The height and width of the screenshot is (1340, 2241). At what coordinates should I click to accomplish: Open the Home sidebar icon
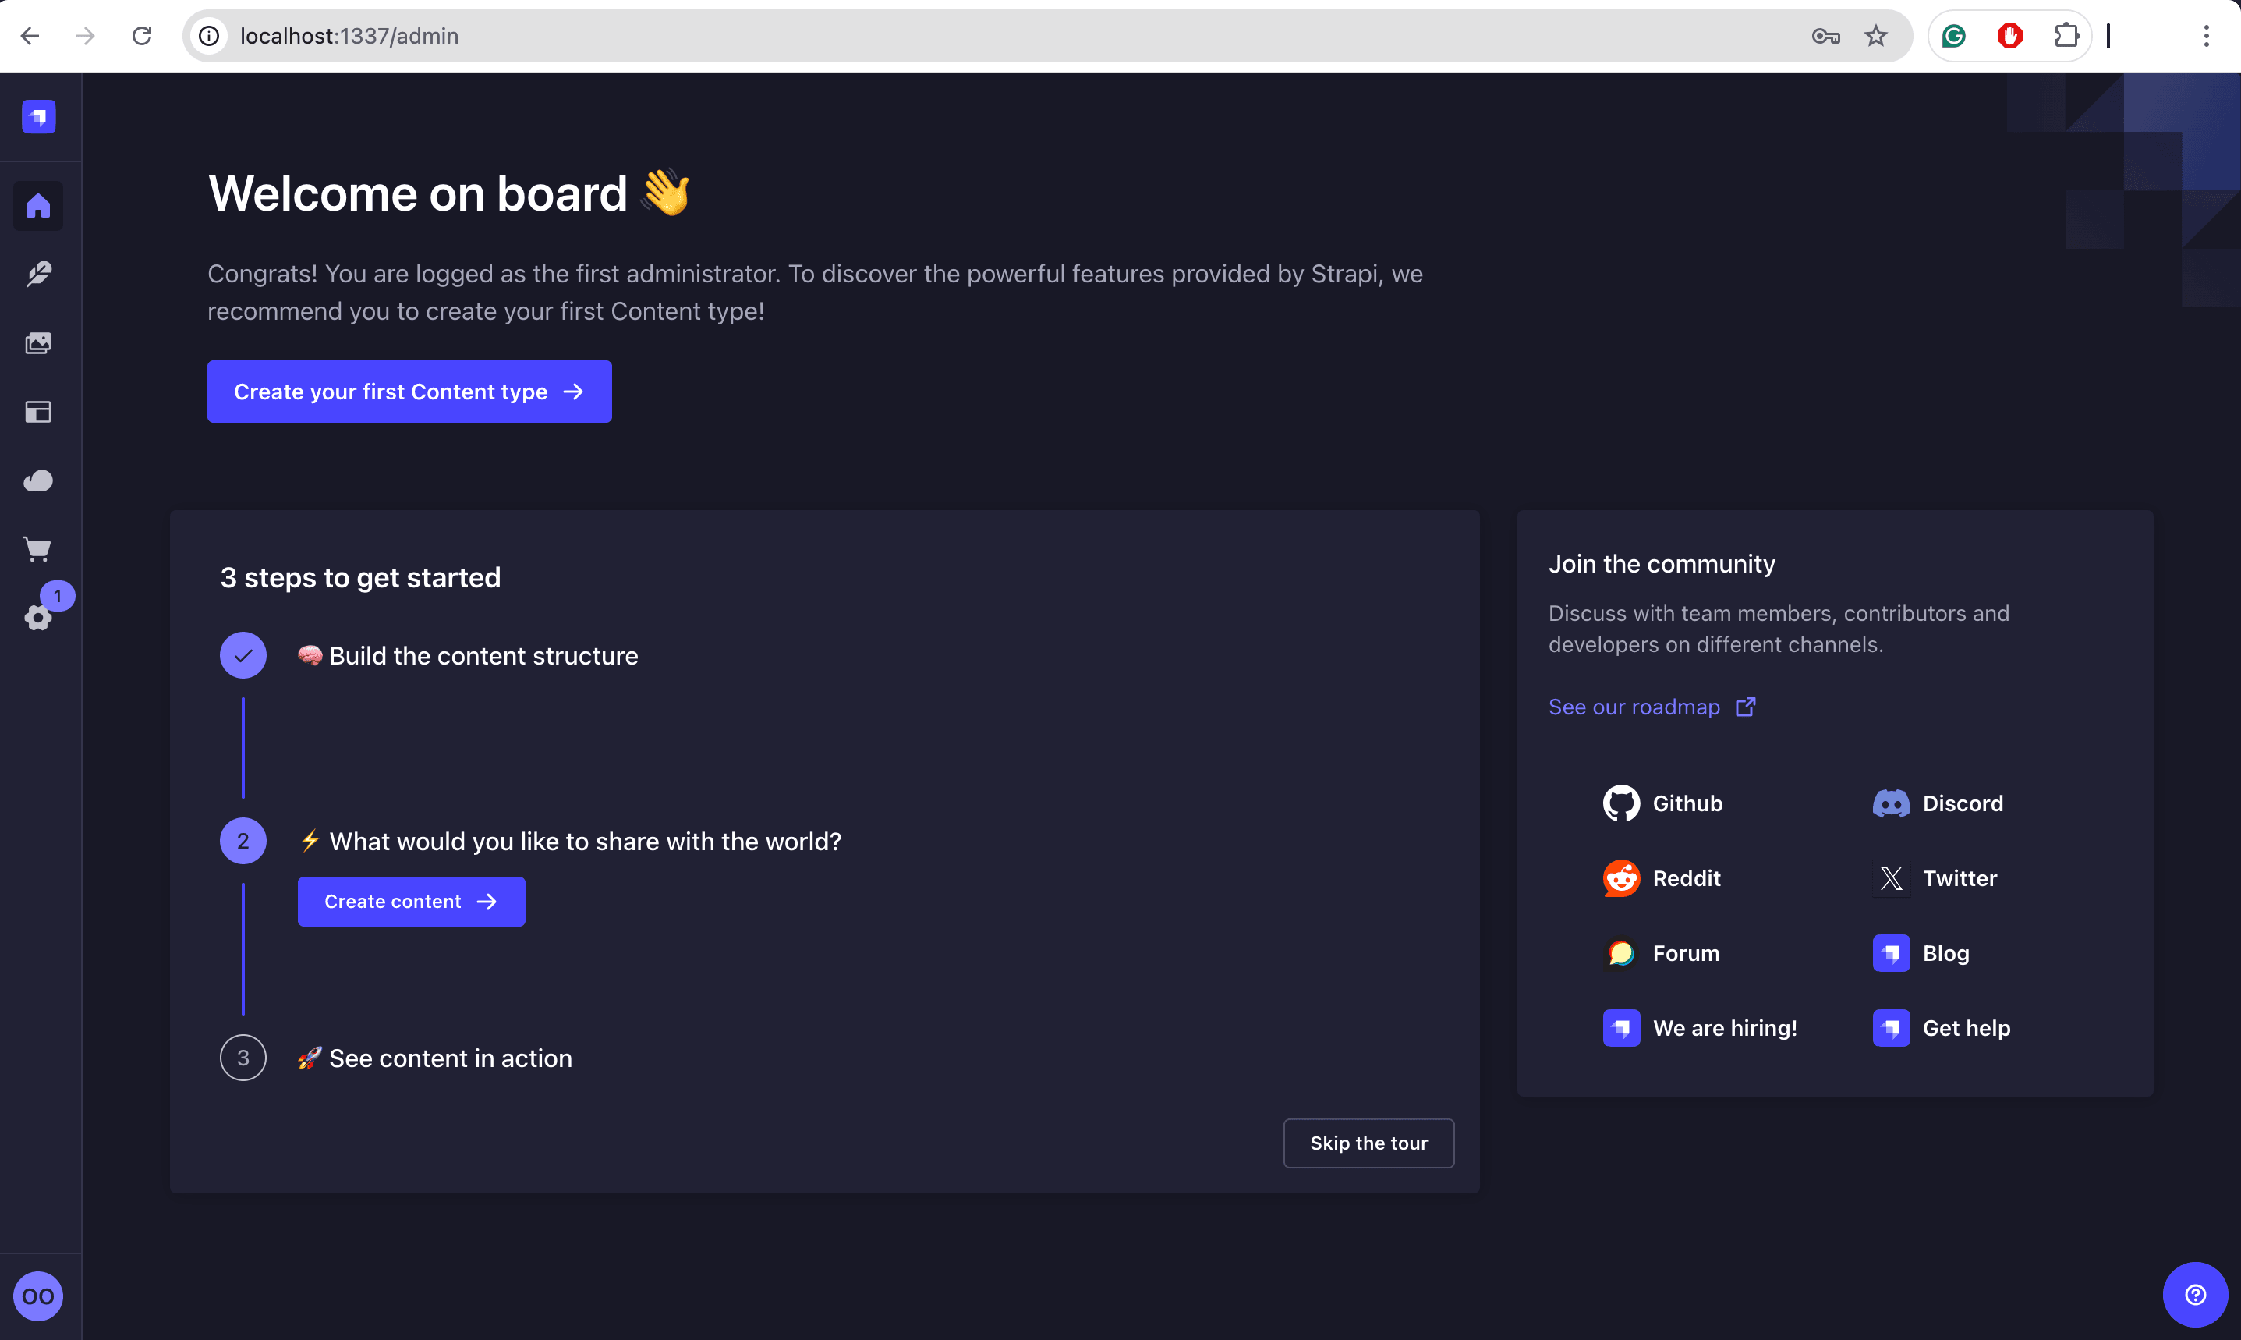point(38,206)
